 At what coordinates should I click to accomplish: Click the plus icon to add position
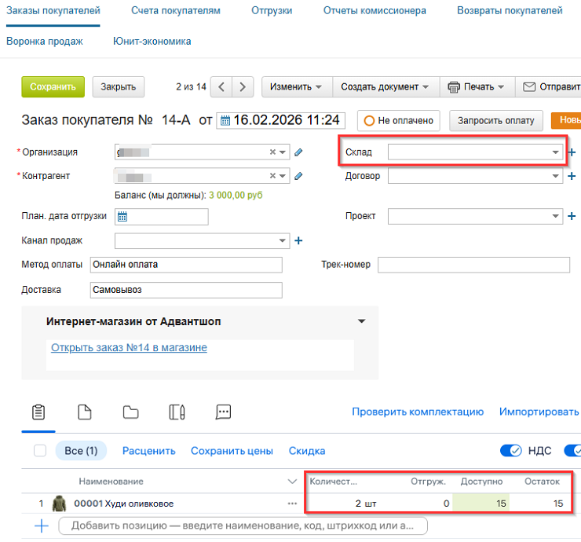(x=42, y=526)
